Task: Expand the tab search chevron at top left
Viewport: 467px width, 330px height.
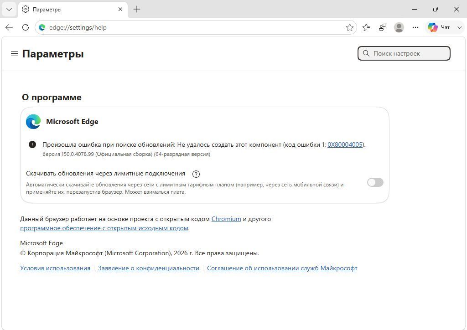Action: pos(9,9)
